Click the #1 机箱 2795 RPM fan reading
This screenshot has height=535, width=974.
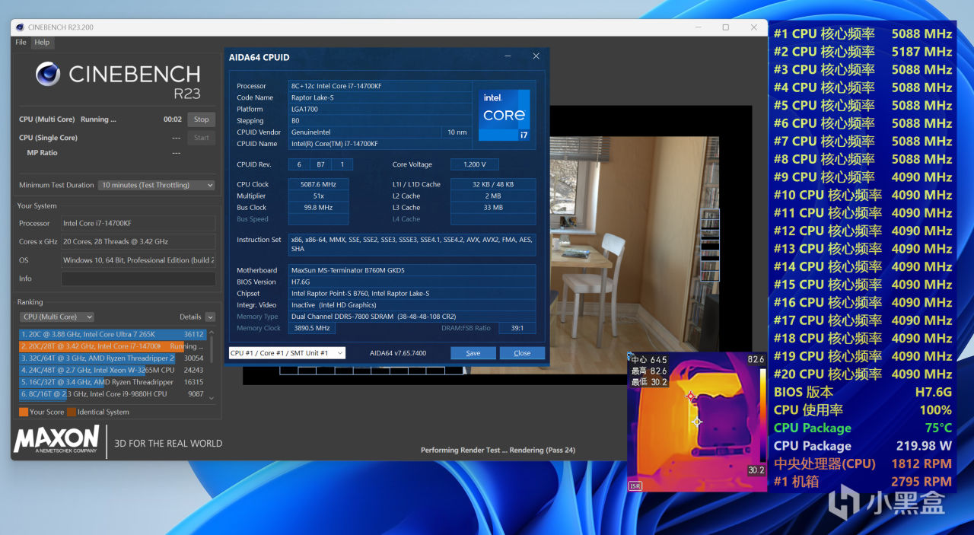click(863, 482)
